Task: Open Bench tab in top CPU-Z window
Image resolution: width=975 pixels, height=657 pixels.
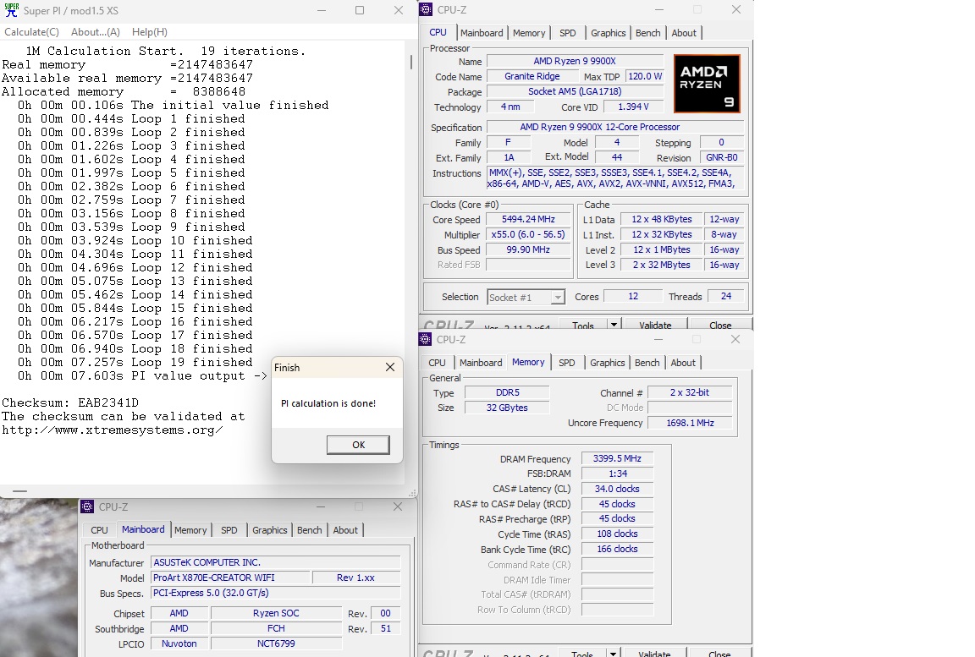Action: [x=647, y=33]
